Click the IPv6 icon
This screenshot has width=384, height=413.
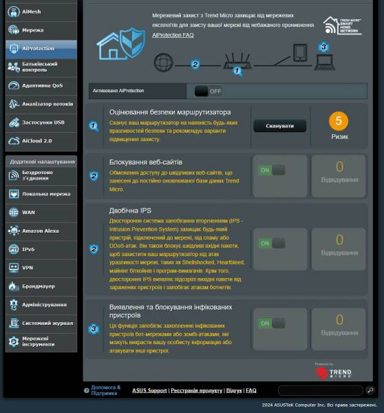(x=14, y=249)
